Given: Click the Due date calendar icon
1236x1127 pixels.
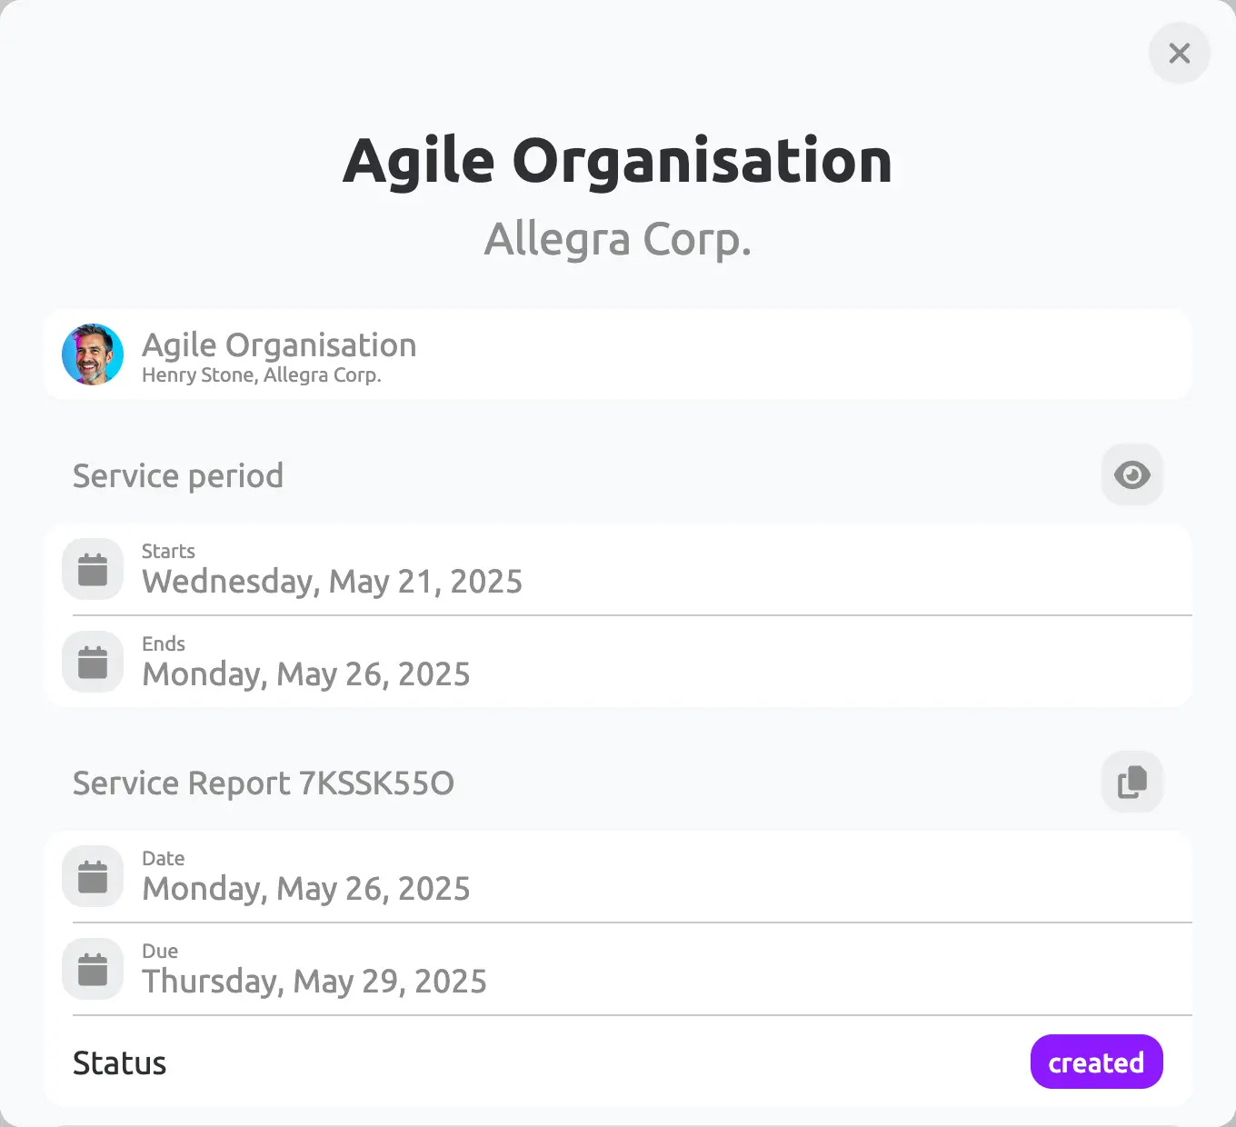Looking at the screenshot, I should 93,969.
